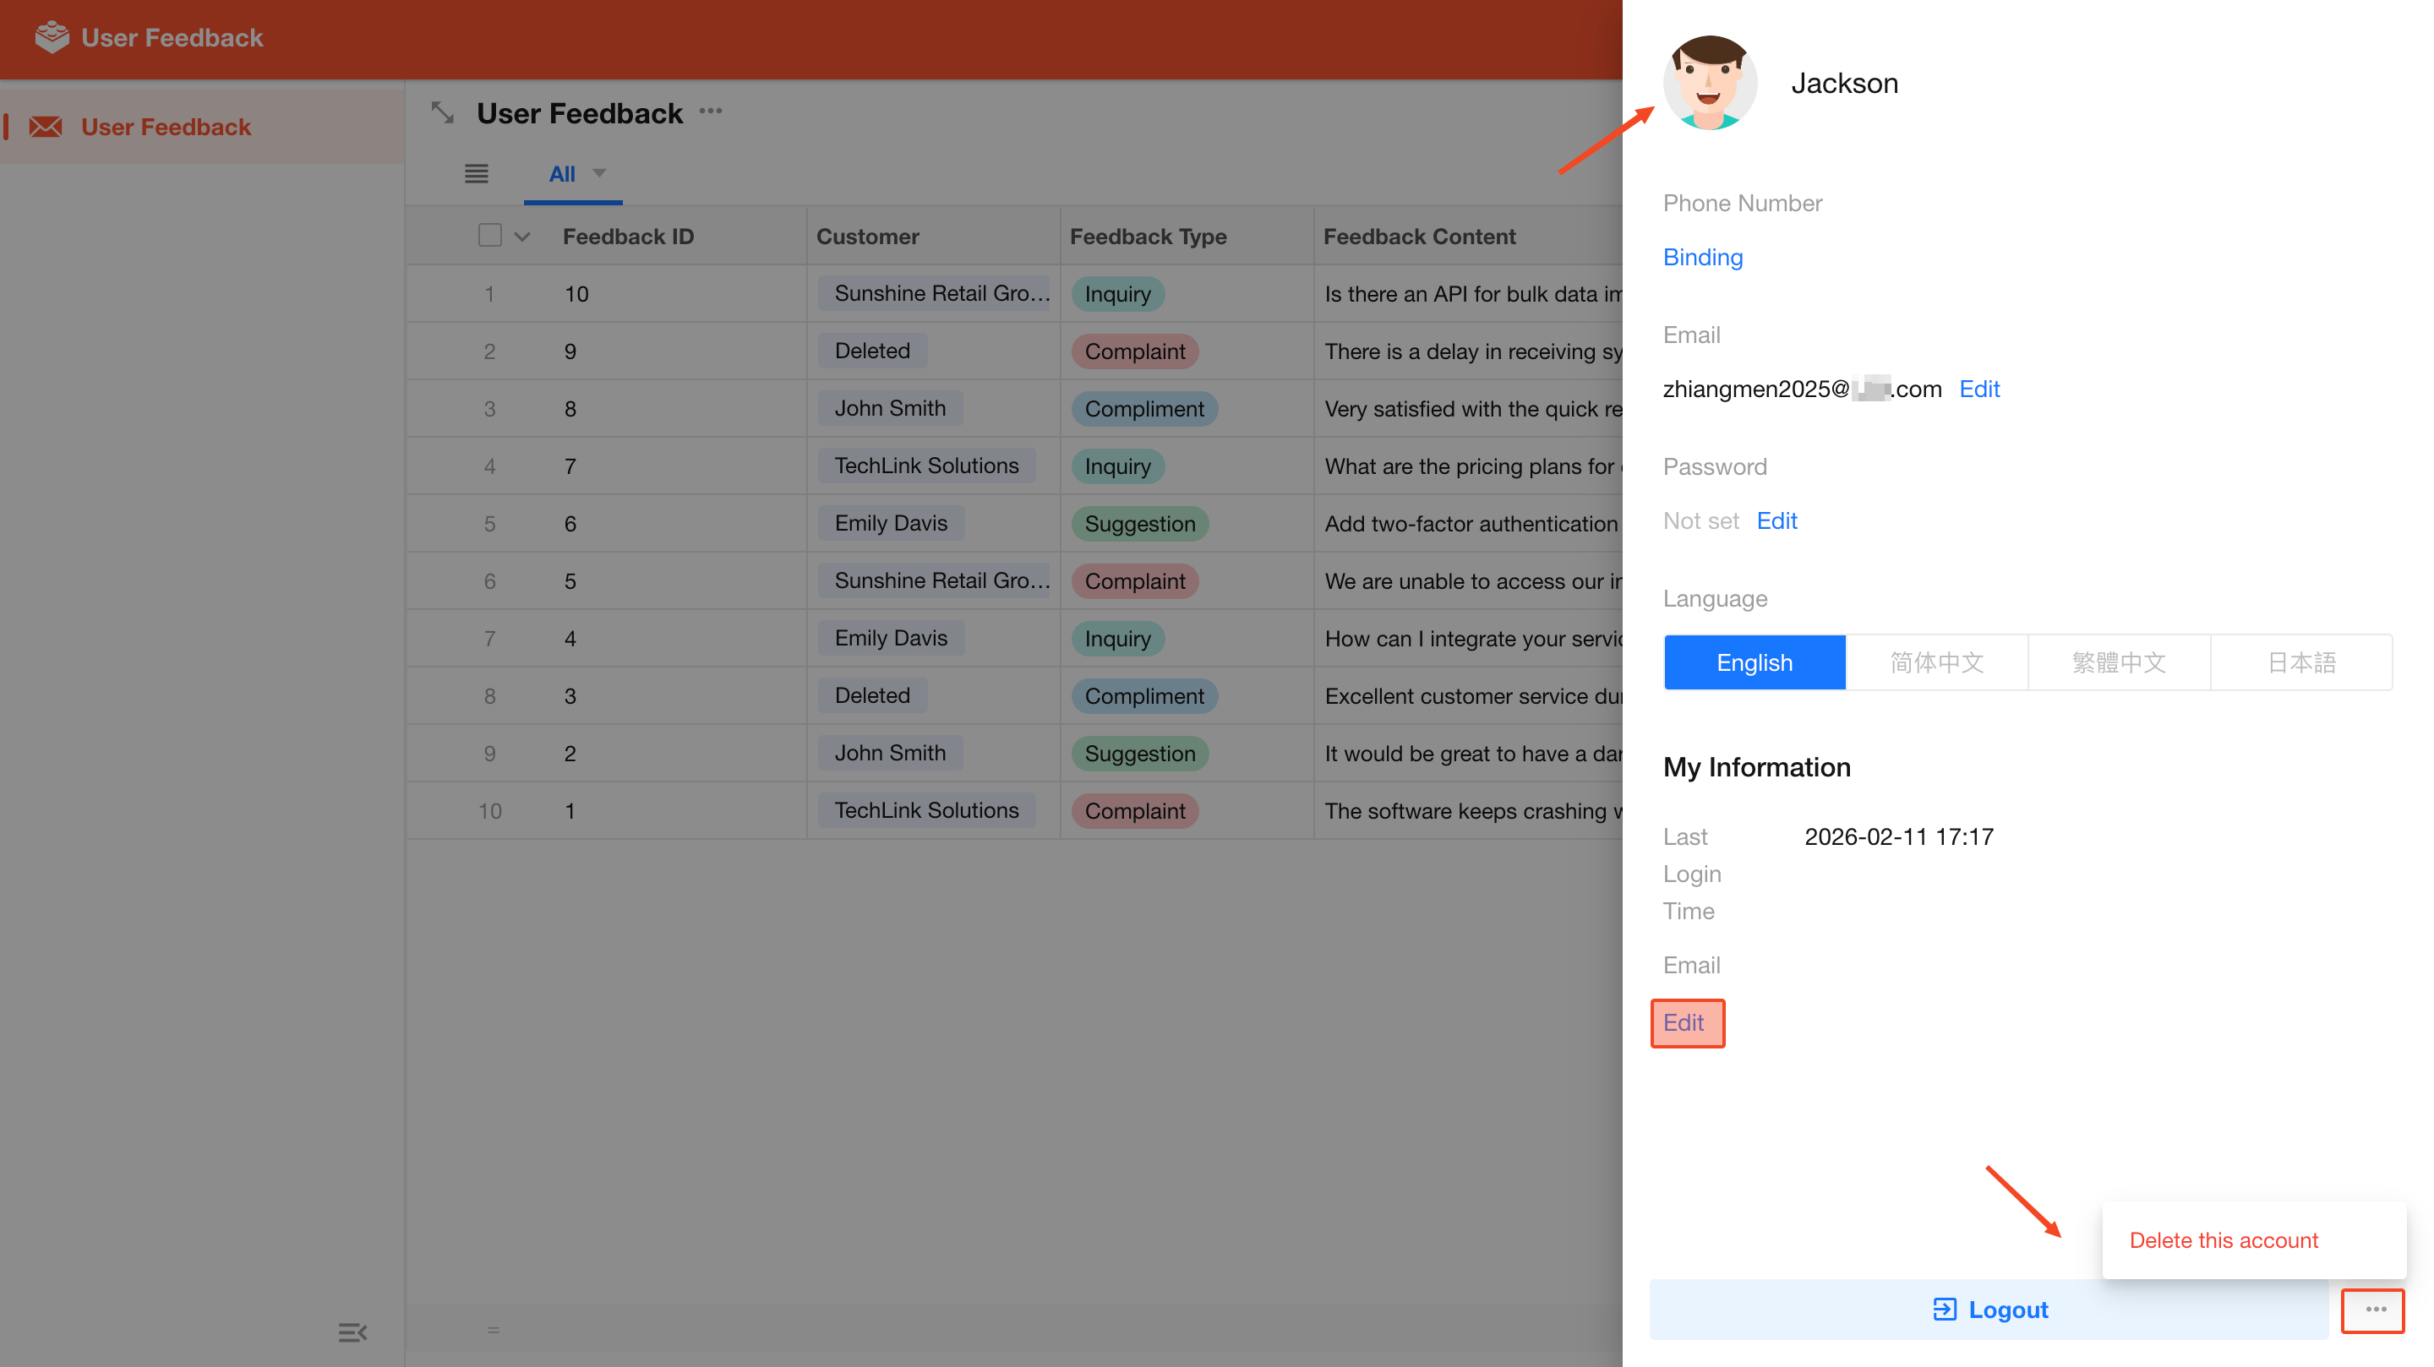The height and width of the screenshot is (1367, 2434).
Task: Click Jackson's profile avatar image
Action: [1709, 83]
